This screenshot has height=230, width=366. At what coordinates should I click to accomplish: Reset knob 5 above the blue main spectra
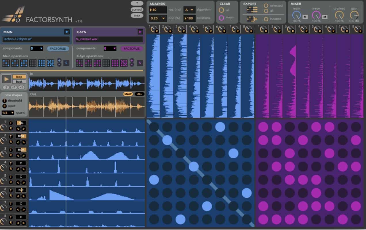click(211, 31)
